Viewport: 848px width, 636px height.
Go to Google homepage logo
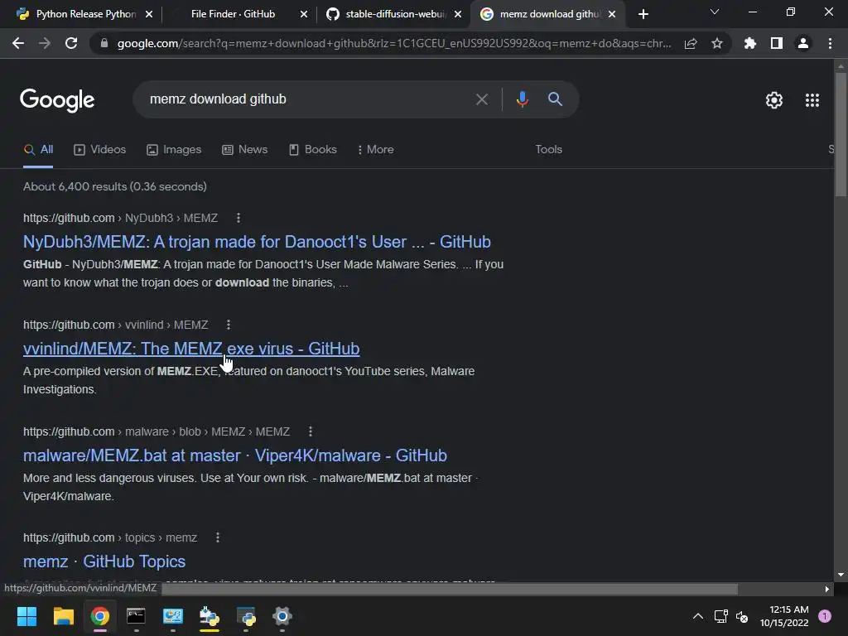pos(57,100)
